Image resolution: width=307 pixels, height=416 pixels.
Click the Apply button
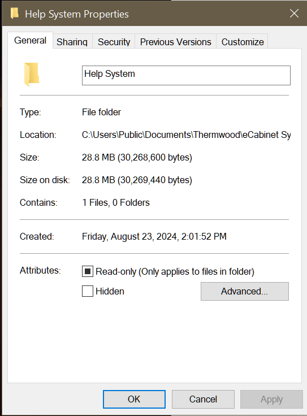(271, 399)
